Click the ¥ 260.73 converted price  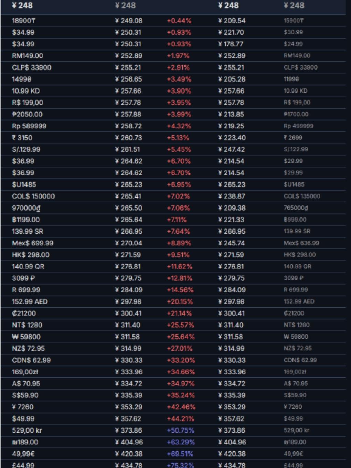click(x=129, y=138)
